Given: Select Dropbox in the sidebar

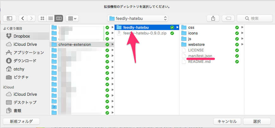Looking at the screenshot, I should pos(25,36).
